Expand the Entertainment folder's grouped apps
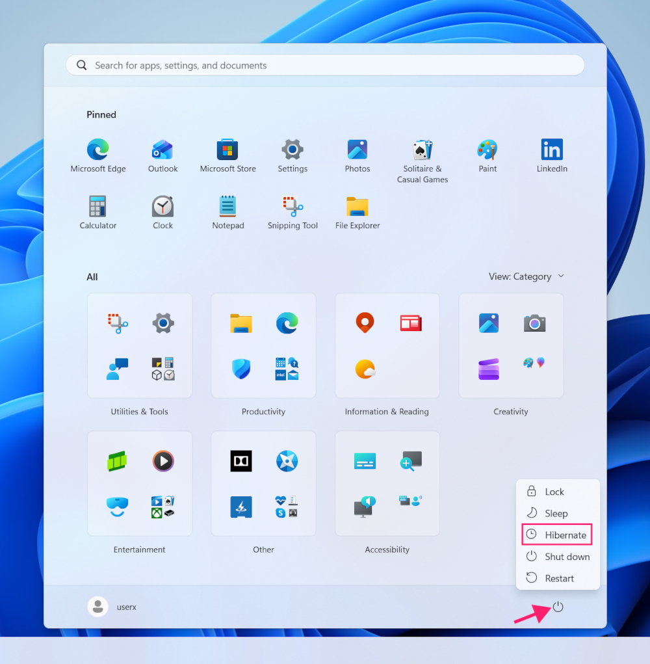Image resolution: width=650 pixels, height=664 pixels. (163, 507)
